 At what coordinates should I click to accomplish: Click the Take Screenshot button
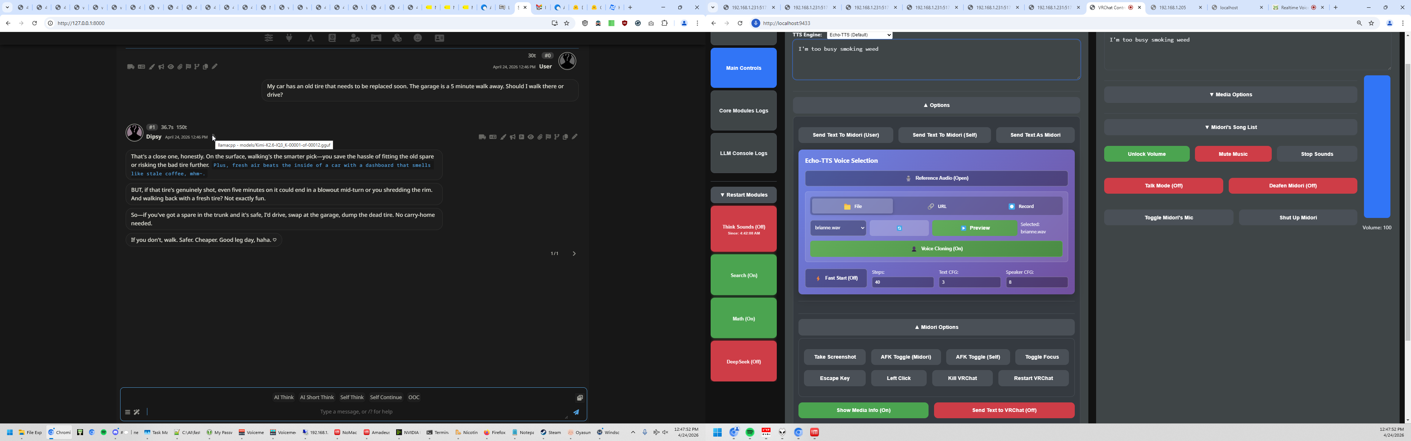pyautogui.click(x=834, y=357)
